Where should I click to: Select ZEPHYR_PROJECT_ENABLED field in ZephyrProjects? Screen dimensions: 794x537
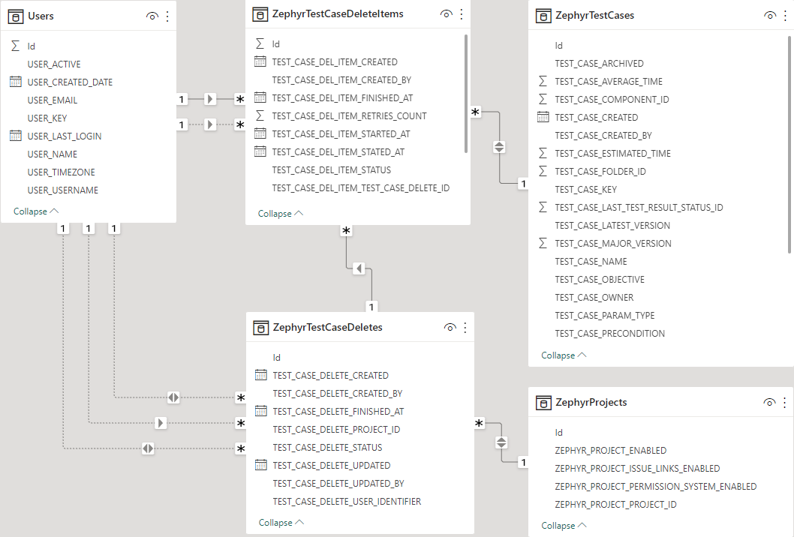pos(610,450)
